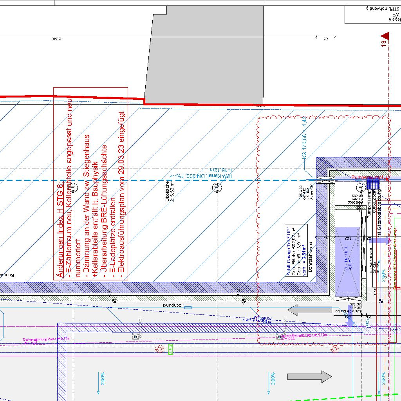Click the Elektroausführungsplan vom 29.03.23 note line
The width and height of the screenshot is (401, 401).
tap(123, 195)
